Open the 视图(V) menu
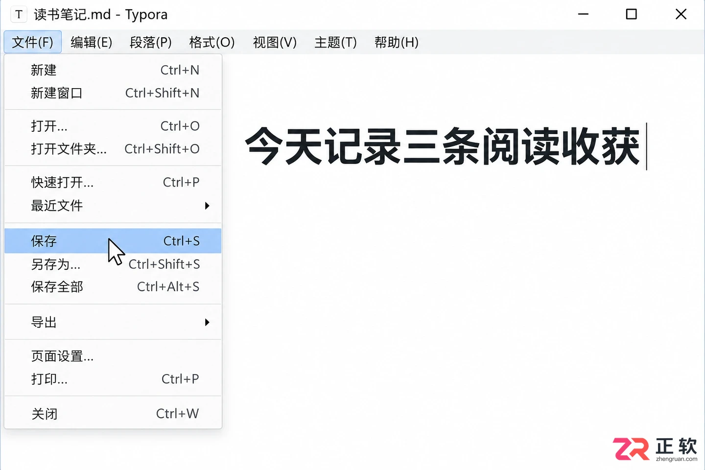This screenshot has height=470, width=705. tap(275, 42)
